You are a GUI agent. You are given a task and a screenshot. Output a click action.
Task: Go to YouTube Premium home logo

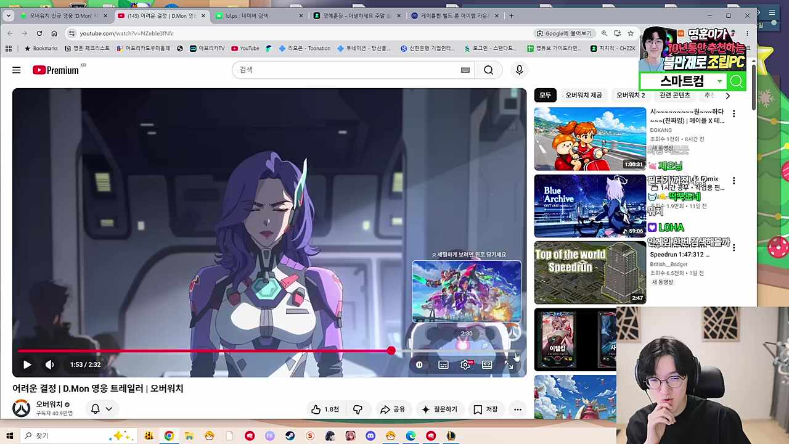click(x=56, y=70)
